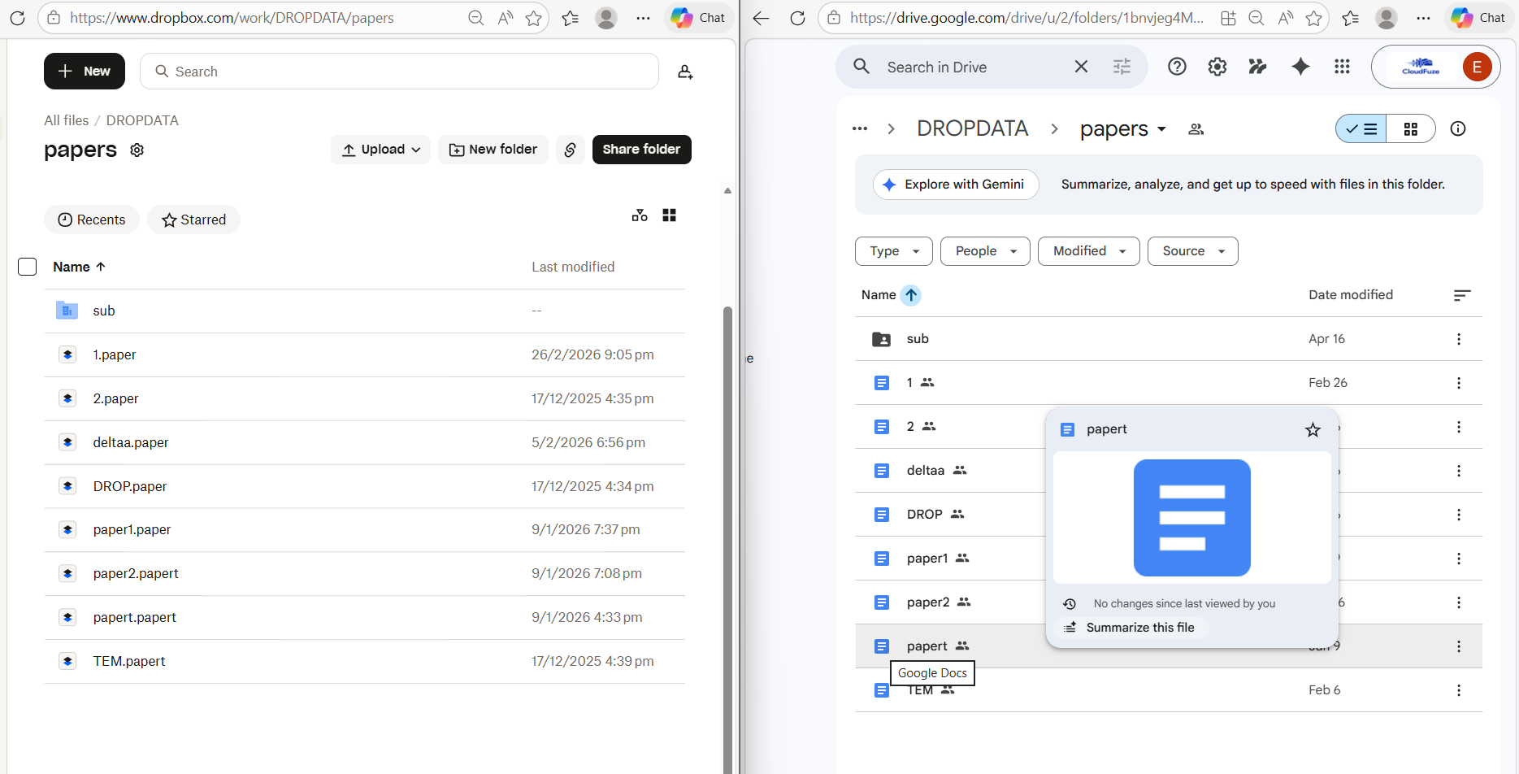
Task: Select the Starred filter in Dropbox
Action: pyautogui.click(x=194, y=220)
